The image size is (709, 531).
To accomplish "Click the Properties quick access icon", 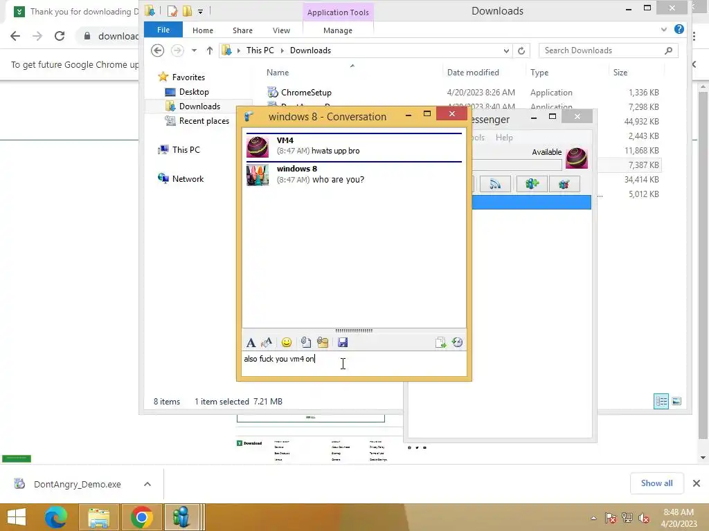I will coord(172,11).
